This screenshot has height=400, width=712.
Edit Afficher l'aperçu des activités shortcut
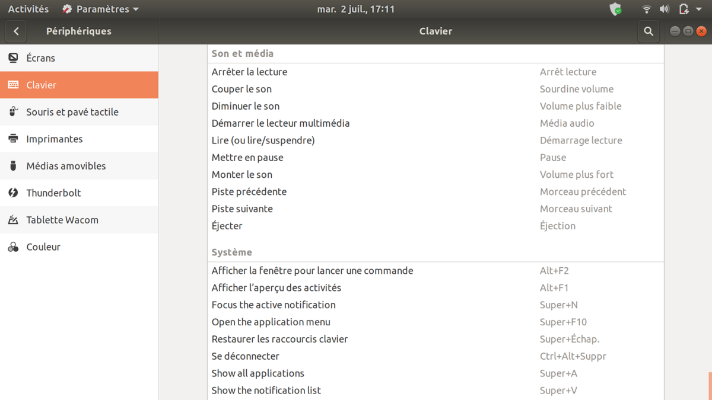pos(436,288)
